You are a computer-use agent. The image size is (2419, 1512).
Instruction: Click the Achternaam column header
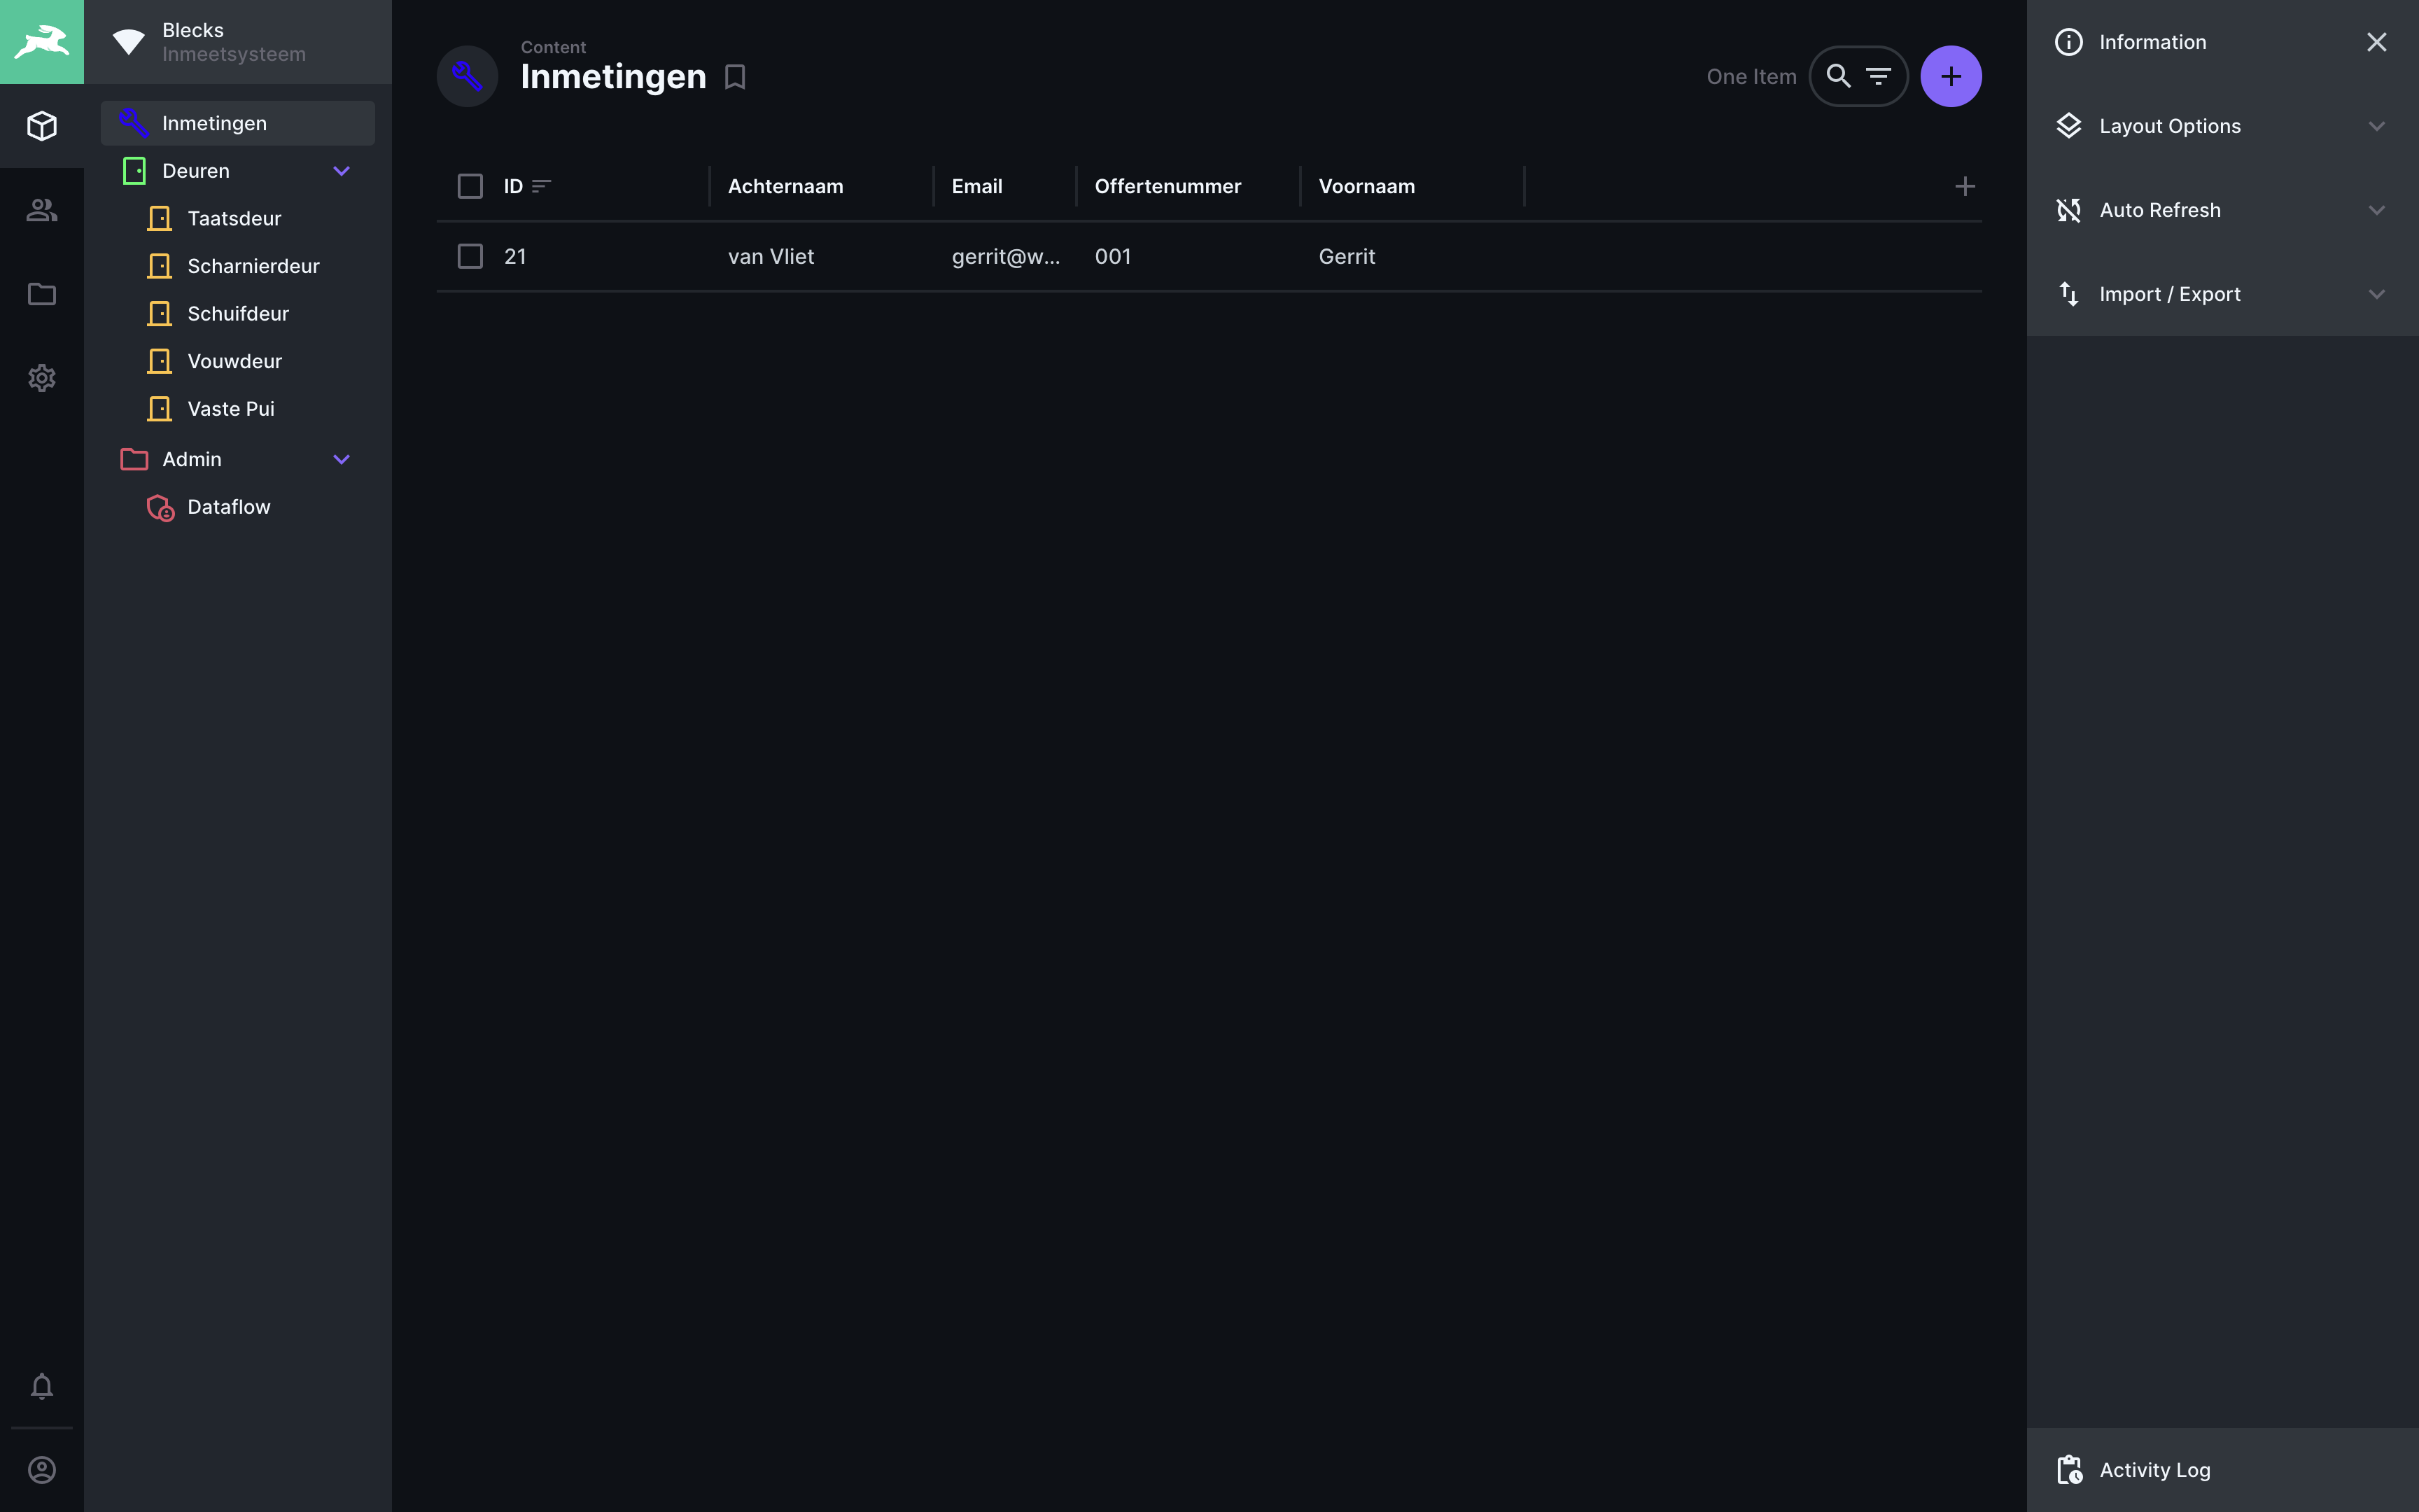tap(785, 186)
